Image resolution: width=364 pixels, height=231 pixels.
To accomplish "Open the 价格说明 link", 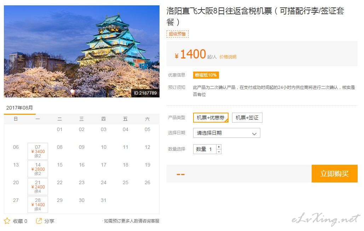I will [x=228, y=57].
